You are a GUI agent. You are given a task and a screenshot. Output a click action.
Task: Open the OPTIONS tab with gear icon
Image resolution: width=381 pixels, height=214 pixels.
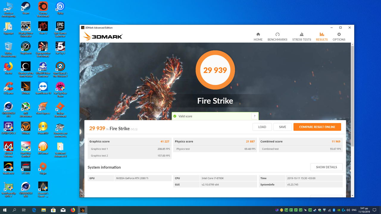tap(339, 37)
